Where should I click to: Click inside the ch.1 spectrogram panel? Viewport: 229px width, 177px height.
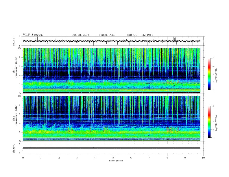111,71
